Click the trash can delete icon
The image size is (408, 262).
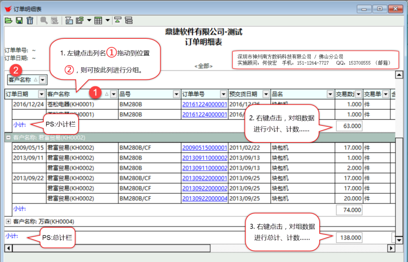(x=30, y=21)
